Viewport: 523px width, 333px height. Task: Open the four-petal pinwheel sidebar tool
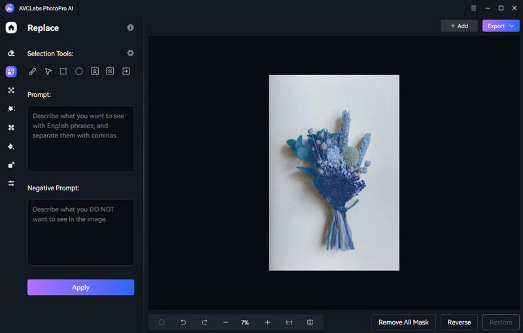pyautogui.click(x=11, y=128)
